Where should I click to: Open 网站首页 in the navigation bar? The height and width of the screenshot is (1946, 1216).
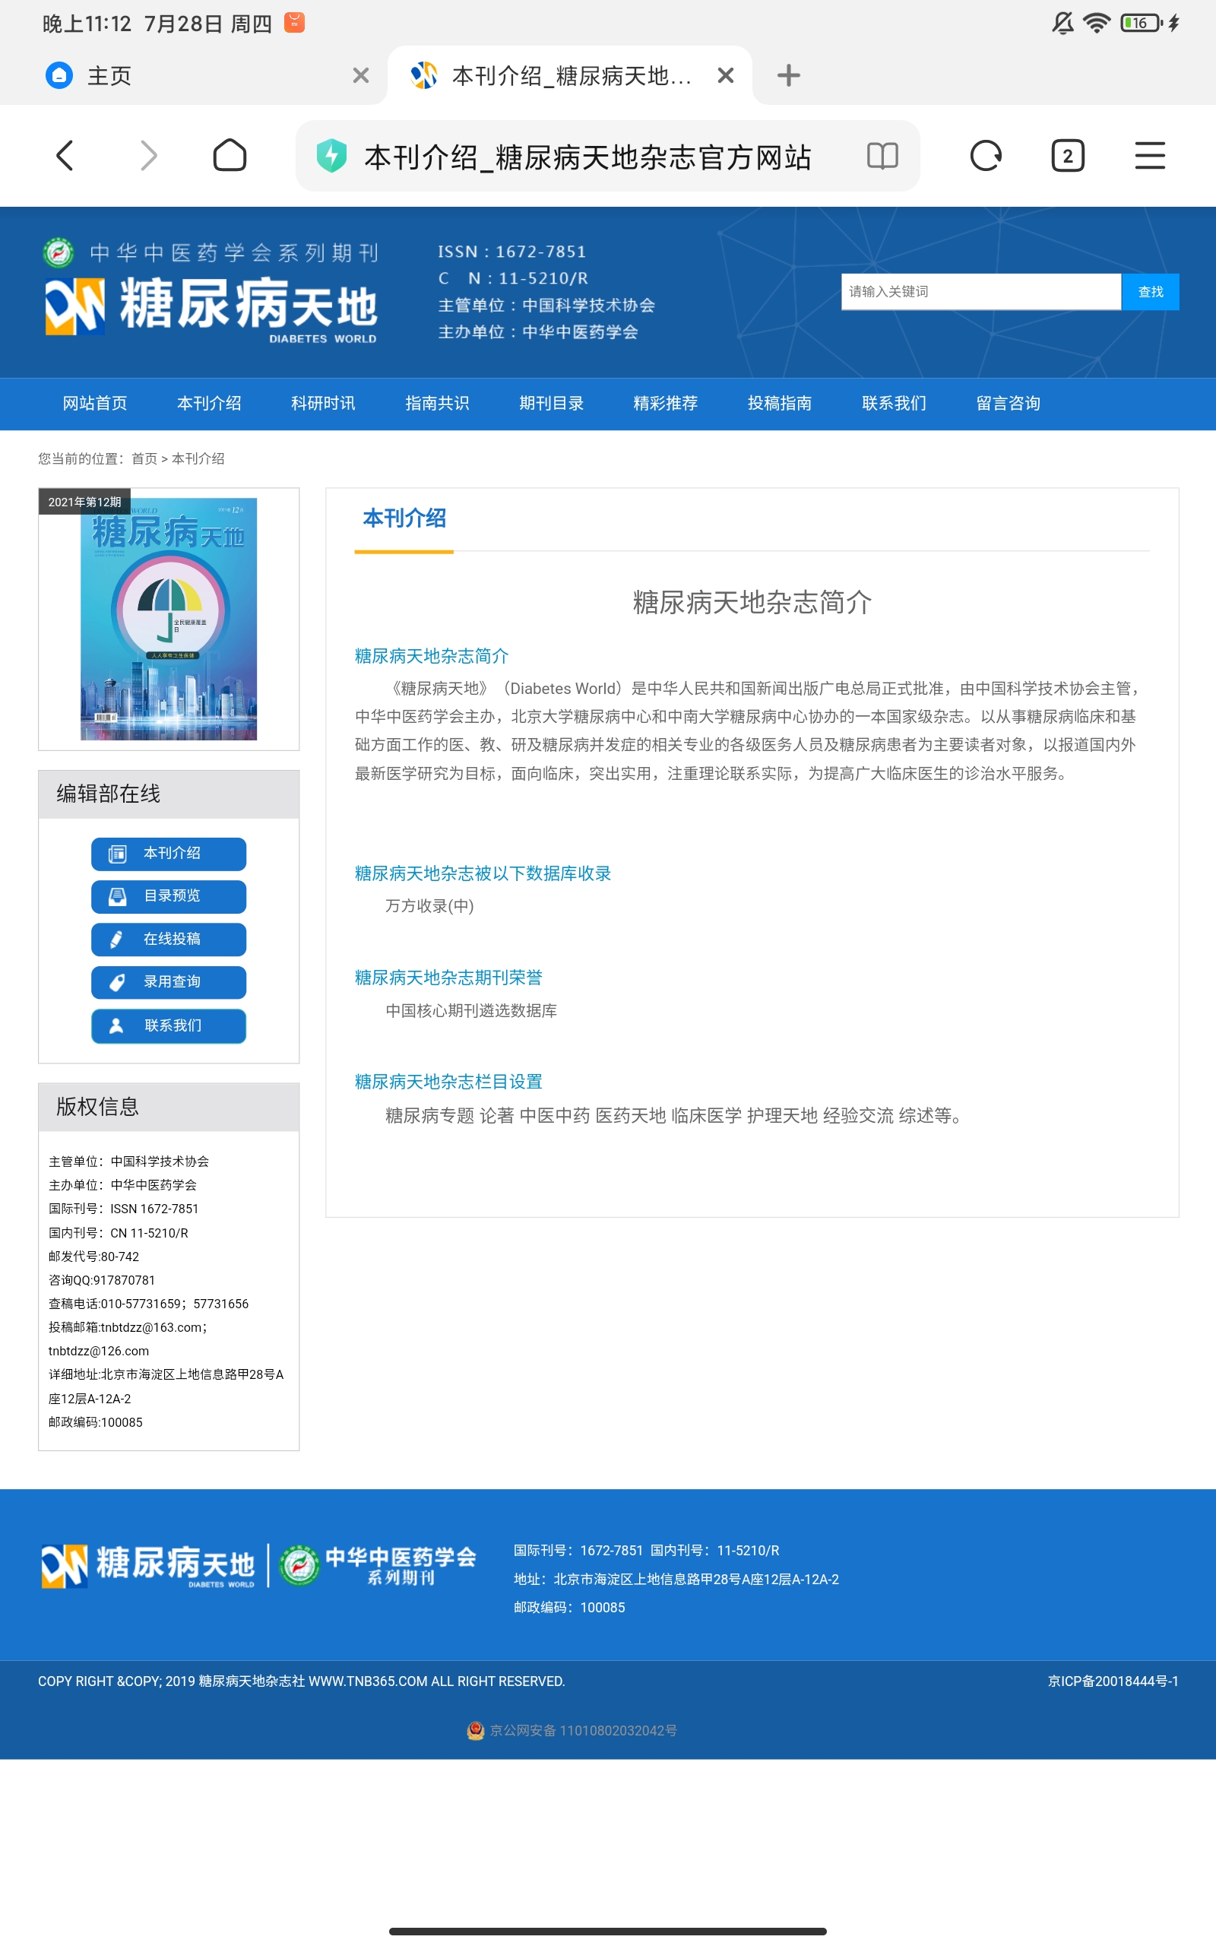(95, 403)
